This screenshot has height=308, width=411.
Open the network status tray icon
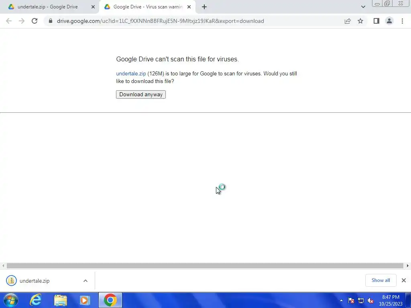click(x=361, y=300)
